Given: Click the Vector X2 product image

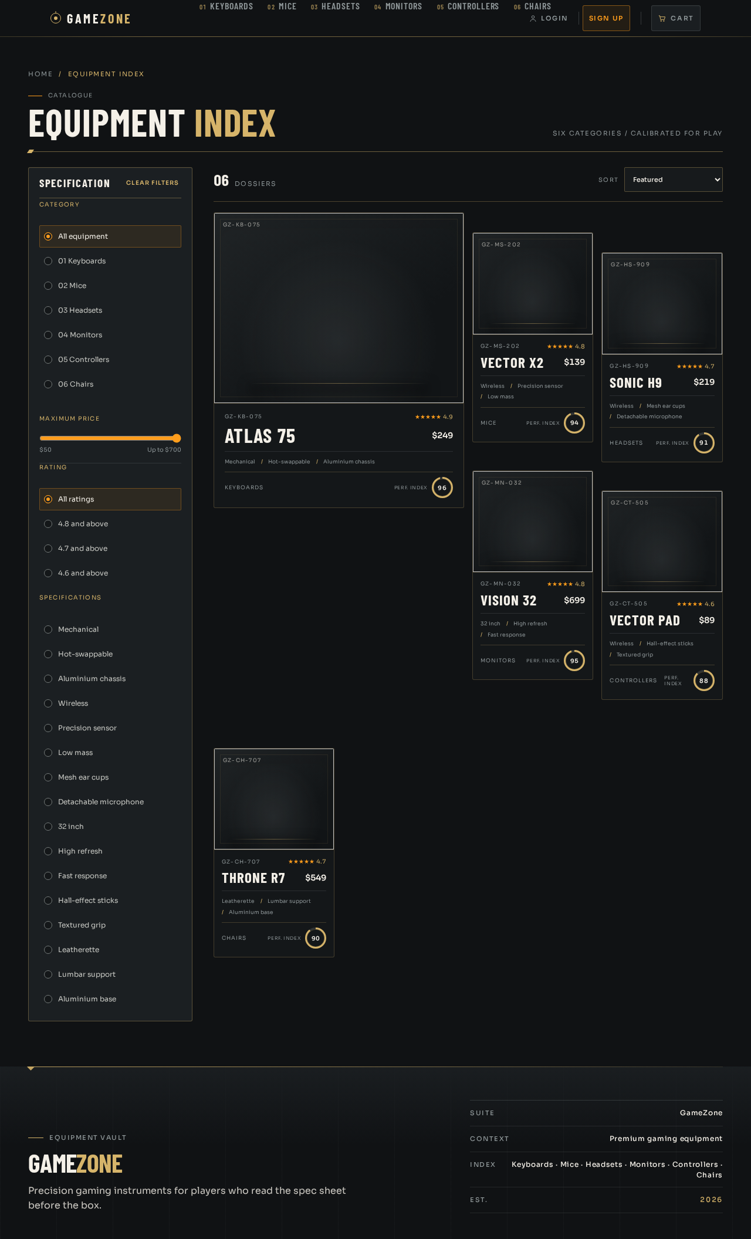Looking at the screenshot, I should point(533,284).
